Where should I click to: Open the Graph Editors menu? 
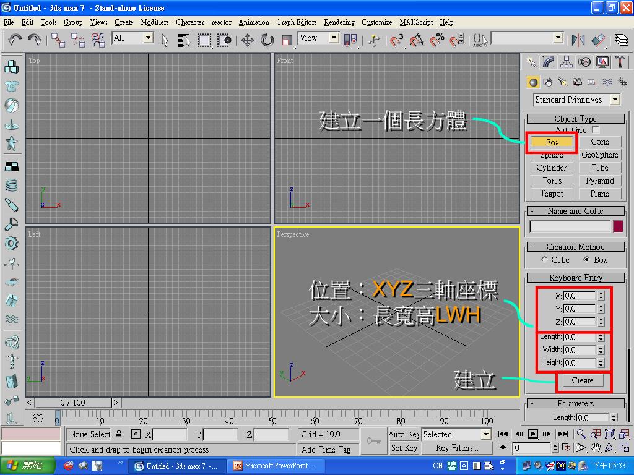297,22
